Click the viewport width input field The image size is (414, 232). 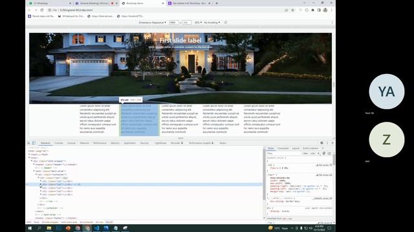[x=174, y=23]
